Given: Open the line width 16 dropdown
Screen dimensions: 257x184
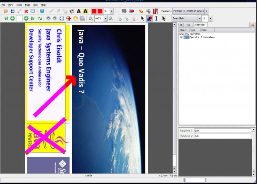Looking at the screenshot, I should [112, 11].
